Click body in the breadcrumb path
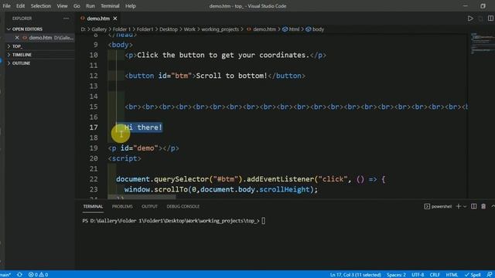 coord(318,29)
